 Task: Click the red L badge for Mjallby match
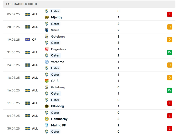pyautogui.click(x=170, y=14)
